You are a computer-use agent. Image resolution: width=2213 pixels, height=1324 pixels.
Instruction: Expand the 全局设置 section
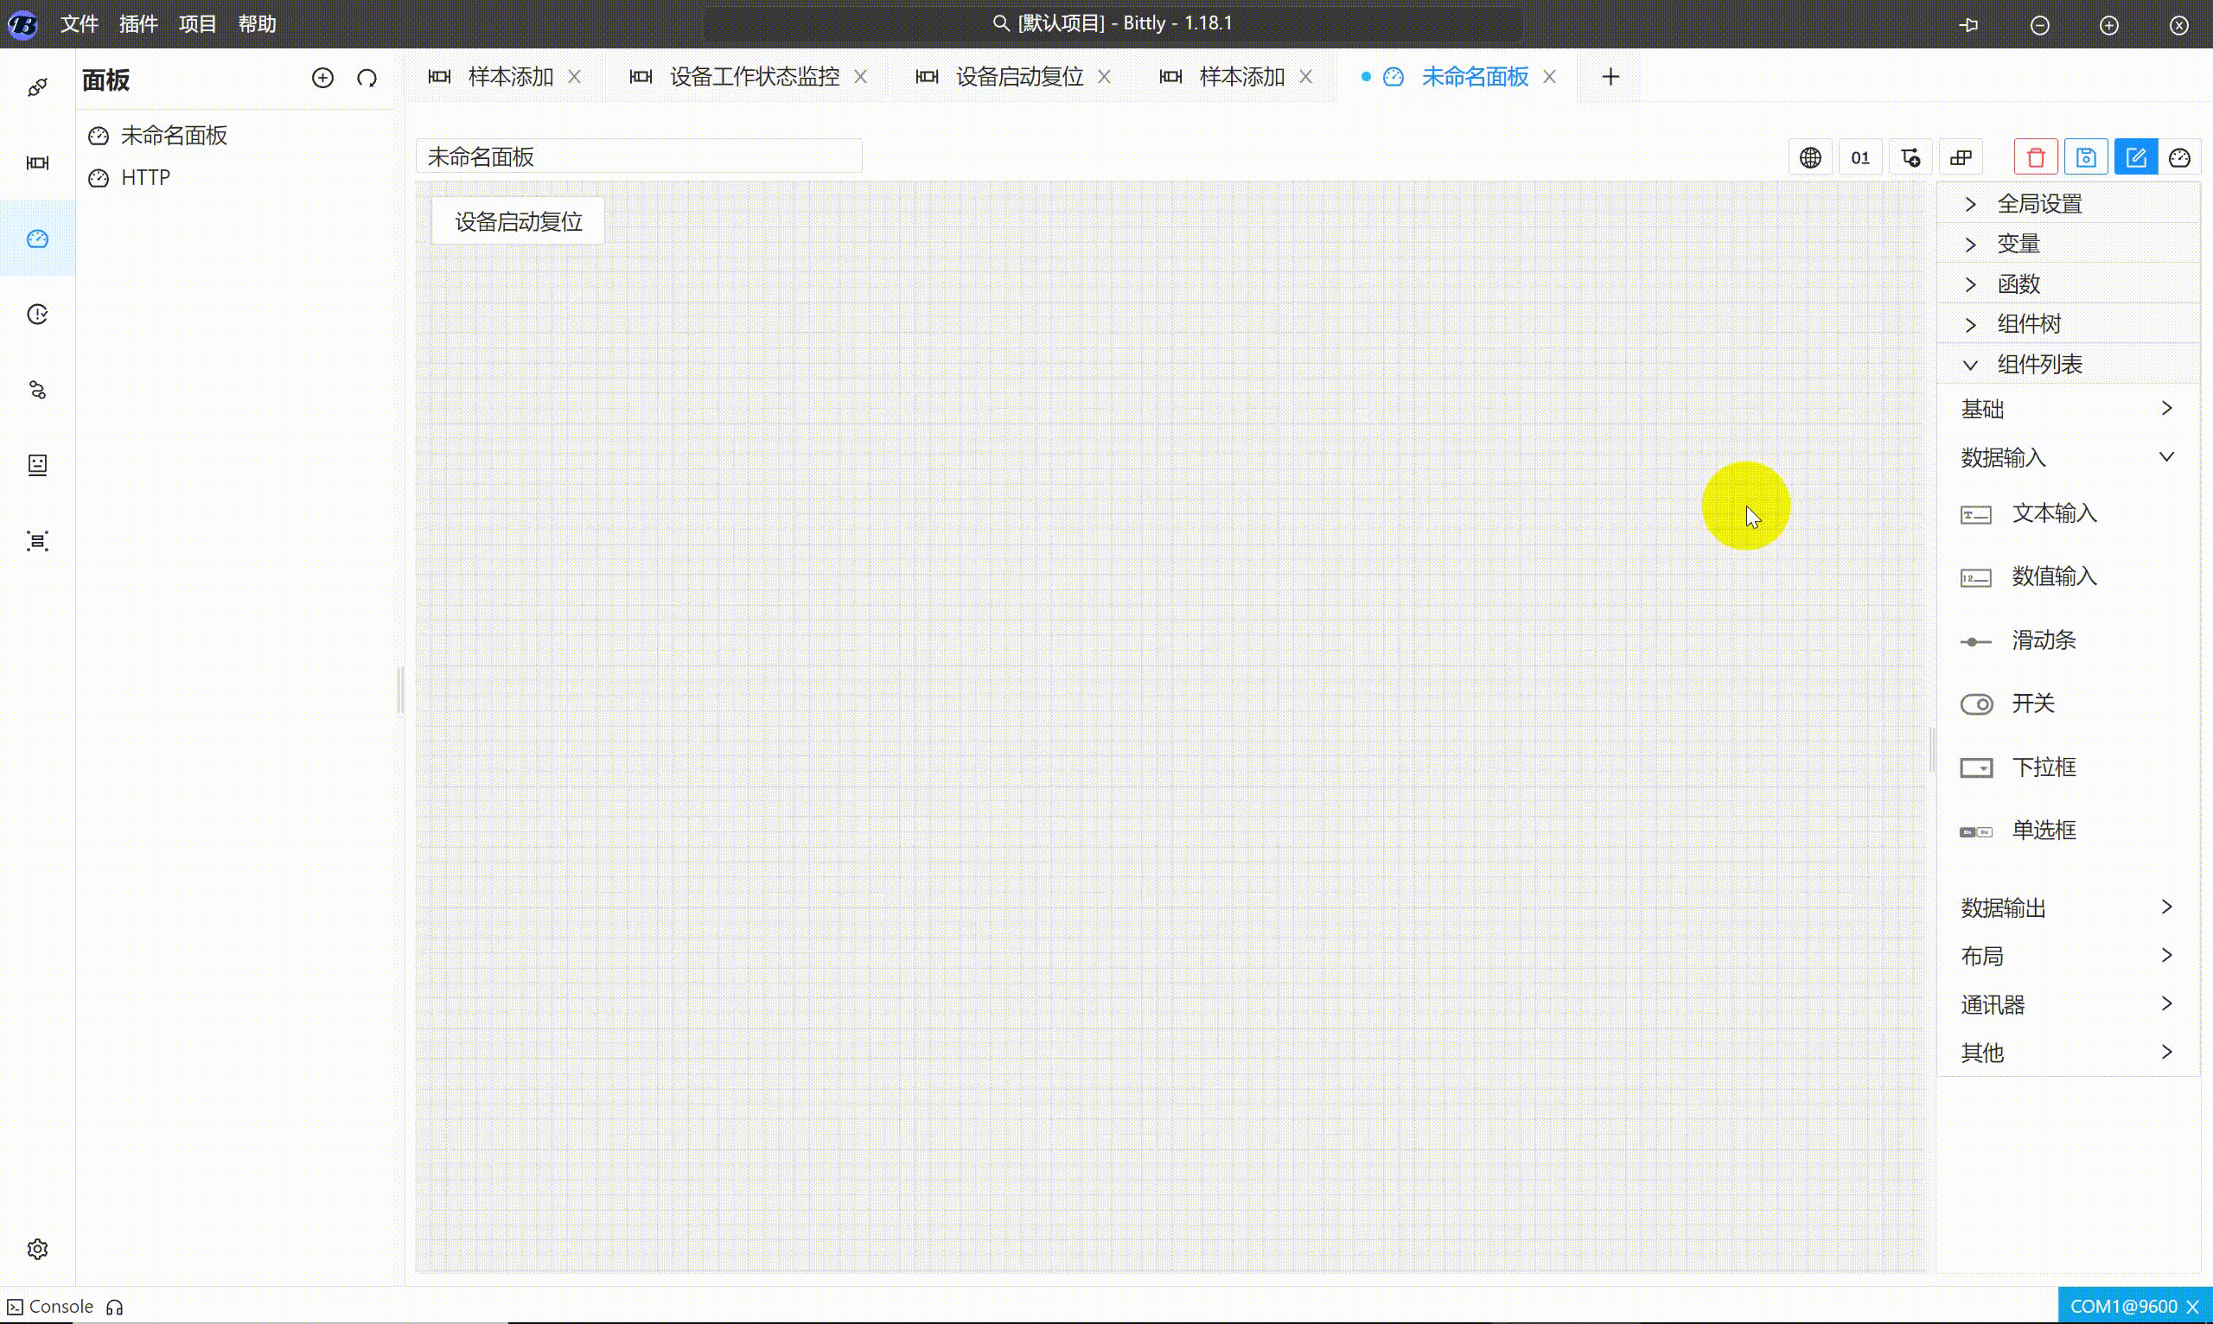(x=2040, y=202)
